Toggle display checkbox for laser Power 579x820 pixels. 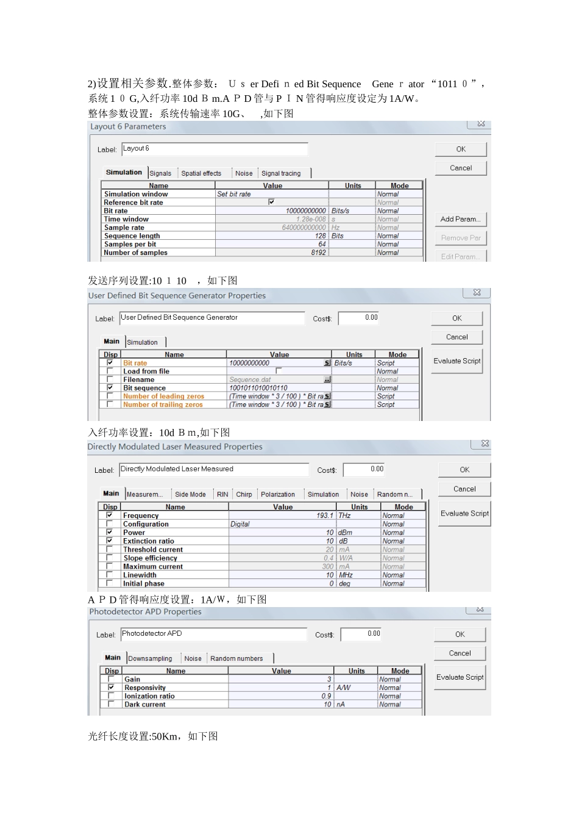[110, 532]
